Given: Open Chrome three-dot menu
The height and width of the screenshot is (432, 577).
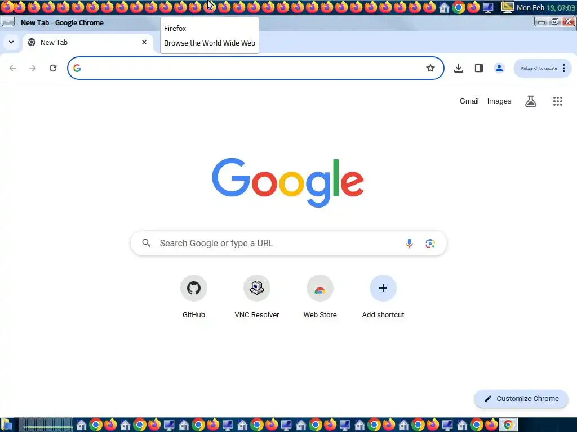Looking at the screenshot, I should [563, 68].
